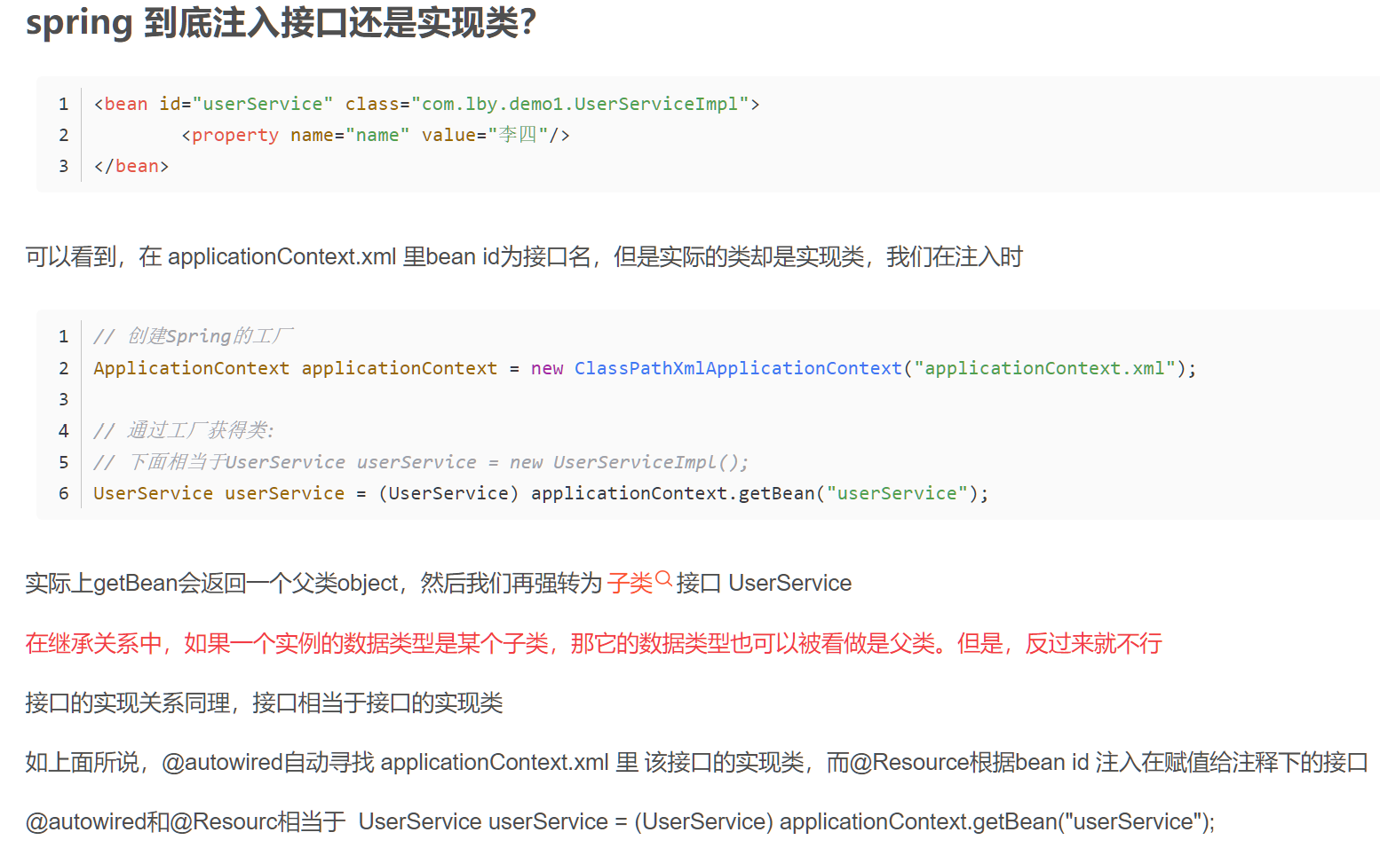Click the comment '// 创建Spring的工厂'
The width and height of the screenshot is (1380, 848).
coord(193,336)
